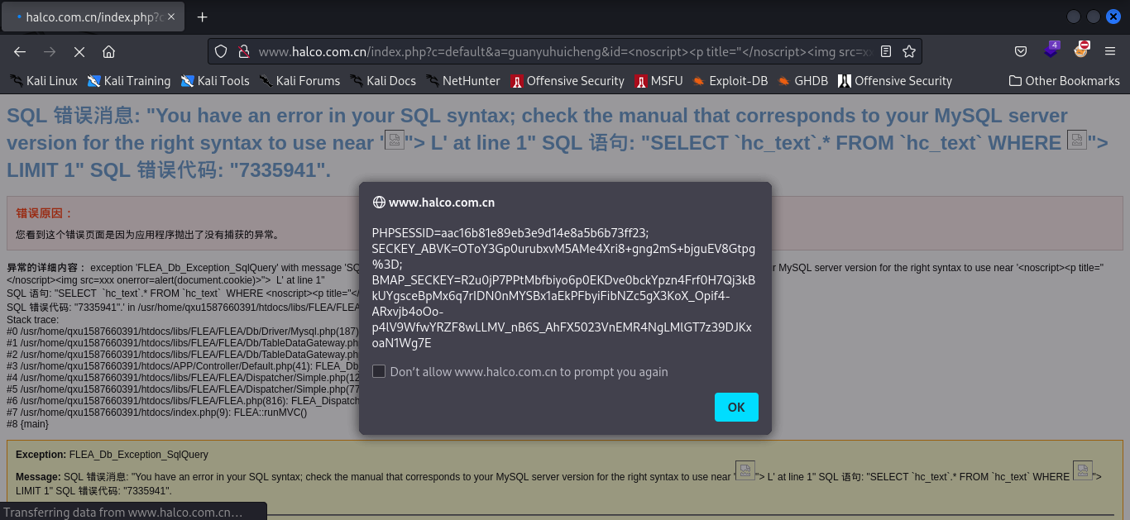Open the Kali Training bookmark
The height and width of the screenshot is (520, 1130).
128,81
